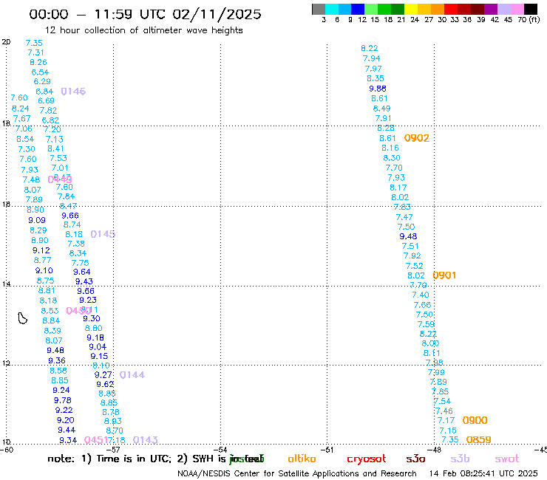The width and height of the screenshot is (547, 480).
Task: Click the 9.36 wave height value
Action: 57,360
